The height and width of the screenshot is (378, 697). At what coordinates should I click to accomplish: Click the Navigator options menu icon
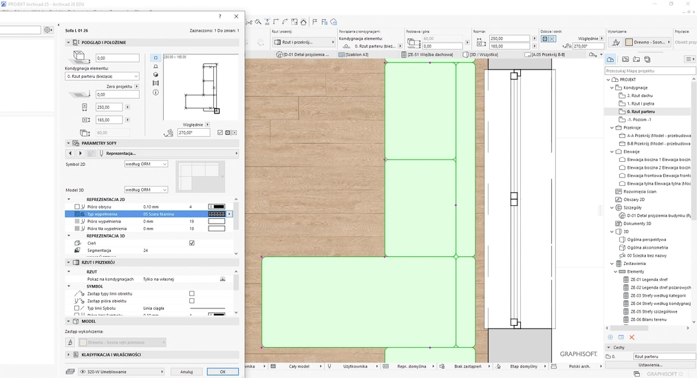pos(689,59)
